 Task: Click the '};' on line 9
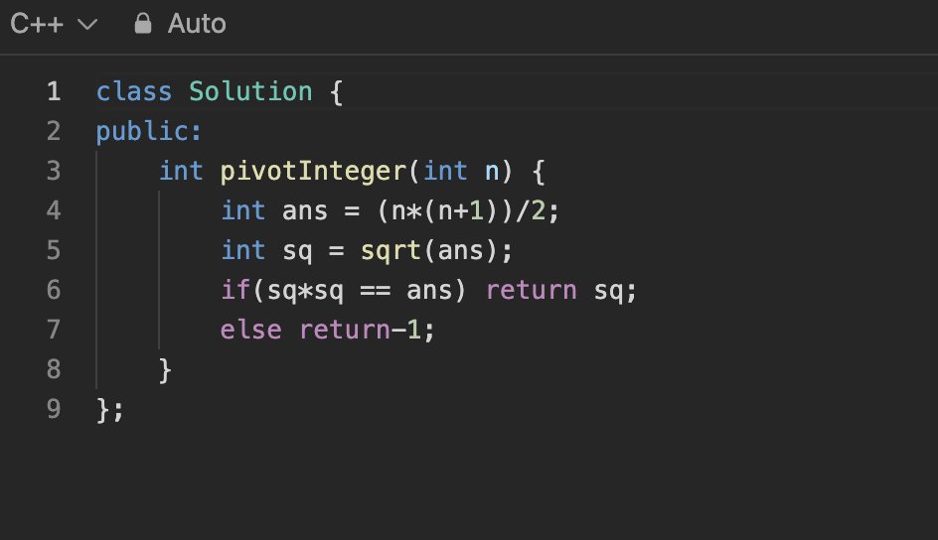coord(110,410)
